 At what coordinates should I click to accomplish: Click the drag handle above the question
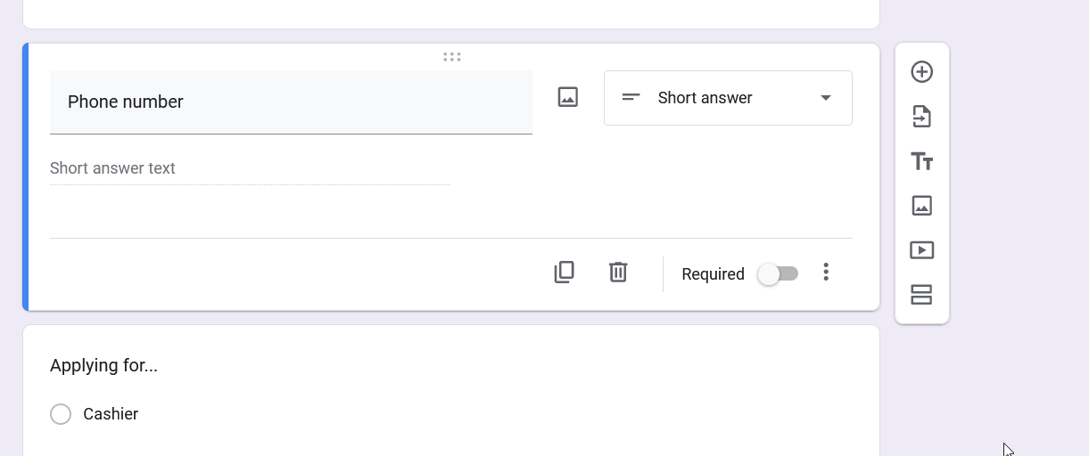tap(452, 57)
